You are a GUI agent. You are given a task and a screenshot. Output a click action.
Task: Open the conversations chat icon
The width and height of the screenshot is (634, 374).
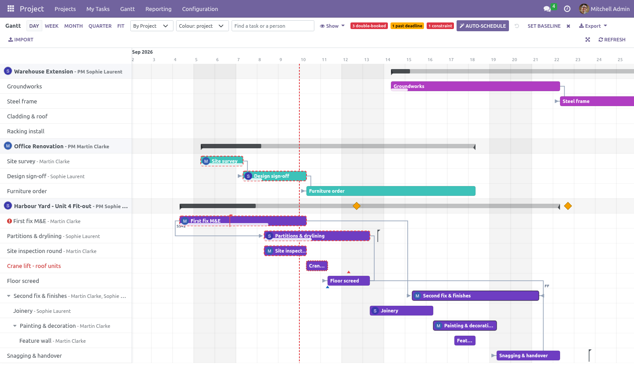click(547, 9)
